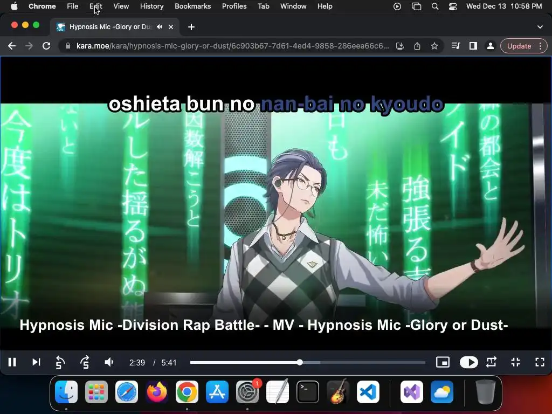This screenshot has height=414, width=552.
Task: Open TextEdit from the Dock
Action: (x=278, y=392)
